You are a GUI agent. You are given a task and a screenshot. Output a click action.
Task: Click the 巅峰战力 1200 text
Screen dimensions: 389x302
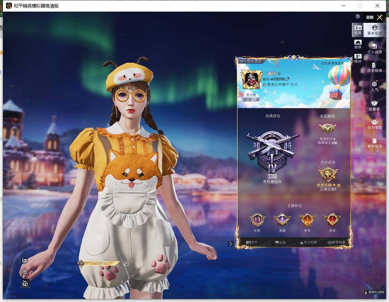328,143
